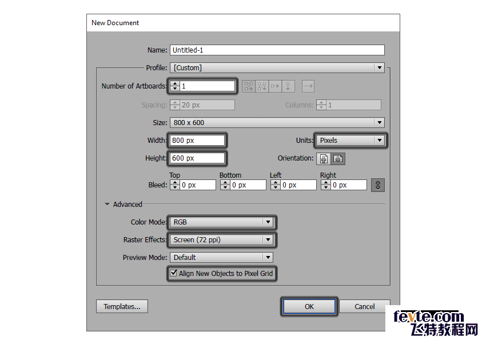
Task: Toggle Align New Objects to Pixel Grid
Action: coord(174,274)
